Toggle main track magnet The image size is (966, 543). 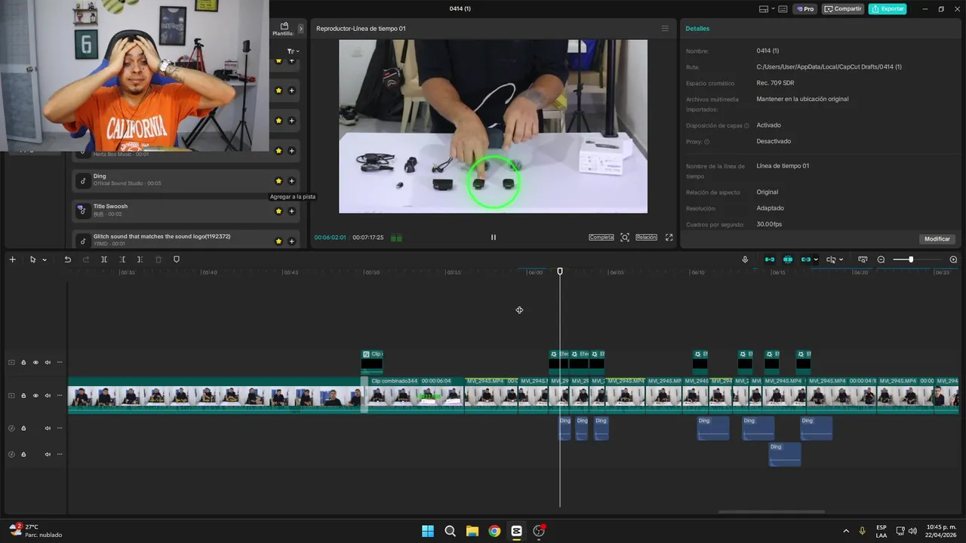(770, 259)
